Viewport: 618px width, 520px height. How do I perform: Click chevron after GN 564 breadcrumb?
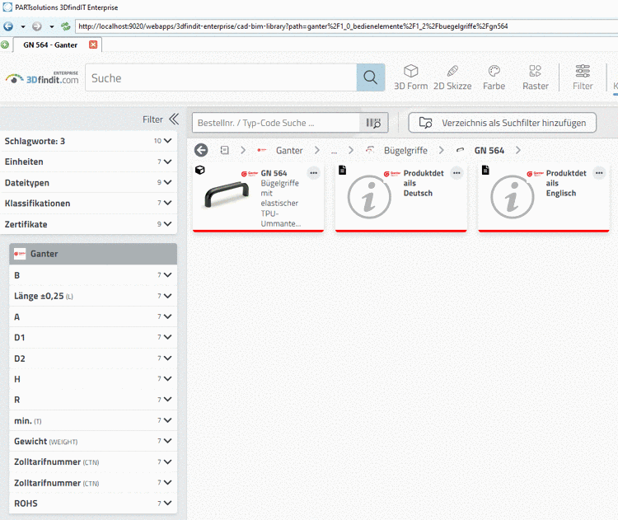[x=518, y=150]
